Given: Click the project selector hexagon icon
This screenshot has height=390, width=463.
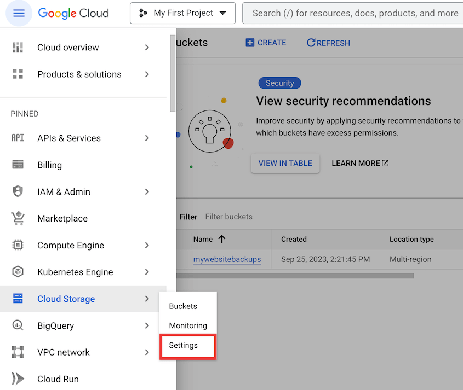Looking at the screenshot, I should pos(143,13).
